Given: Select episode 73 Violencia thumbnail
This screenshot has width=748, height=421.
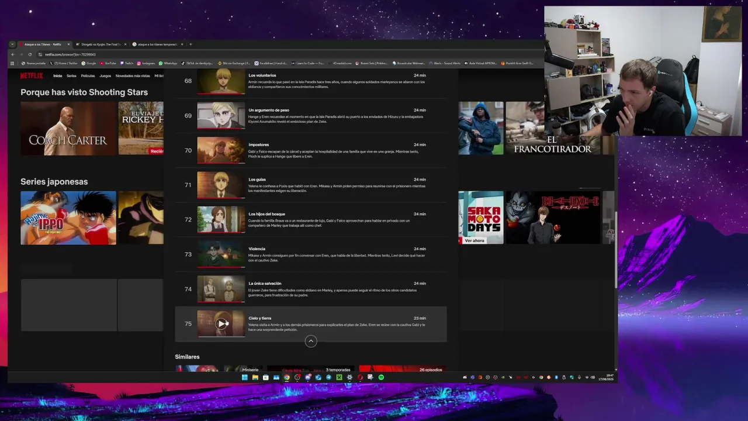Looking at the screenshot, I should (x=221, y=254).
